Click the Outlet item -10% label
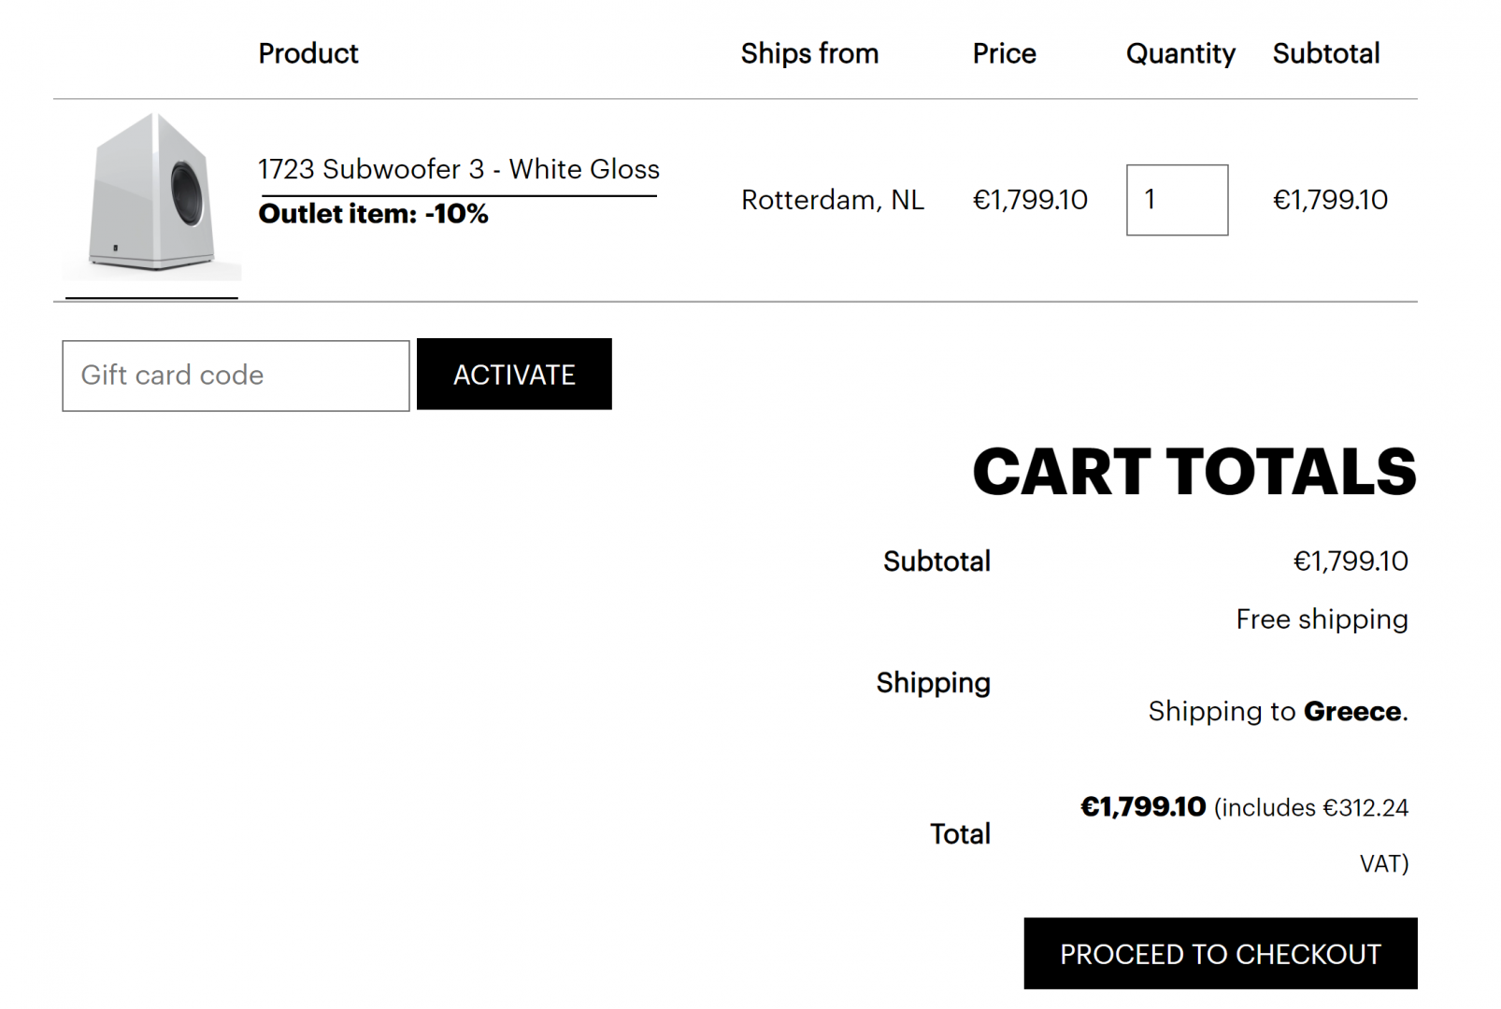Viewport: 1501px width, 1009px height. [x=373, y=214]
